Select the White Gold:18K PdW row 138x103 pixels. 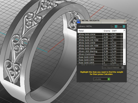click(100, 46)
